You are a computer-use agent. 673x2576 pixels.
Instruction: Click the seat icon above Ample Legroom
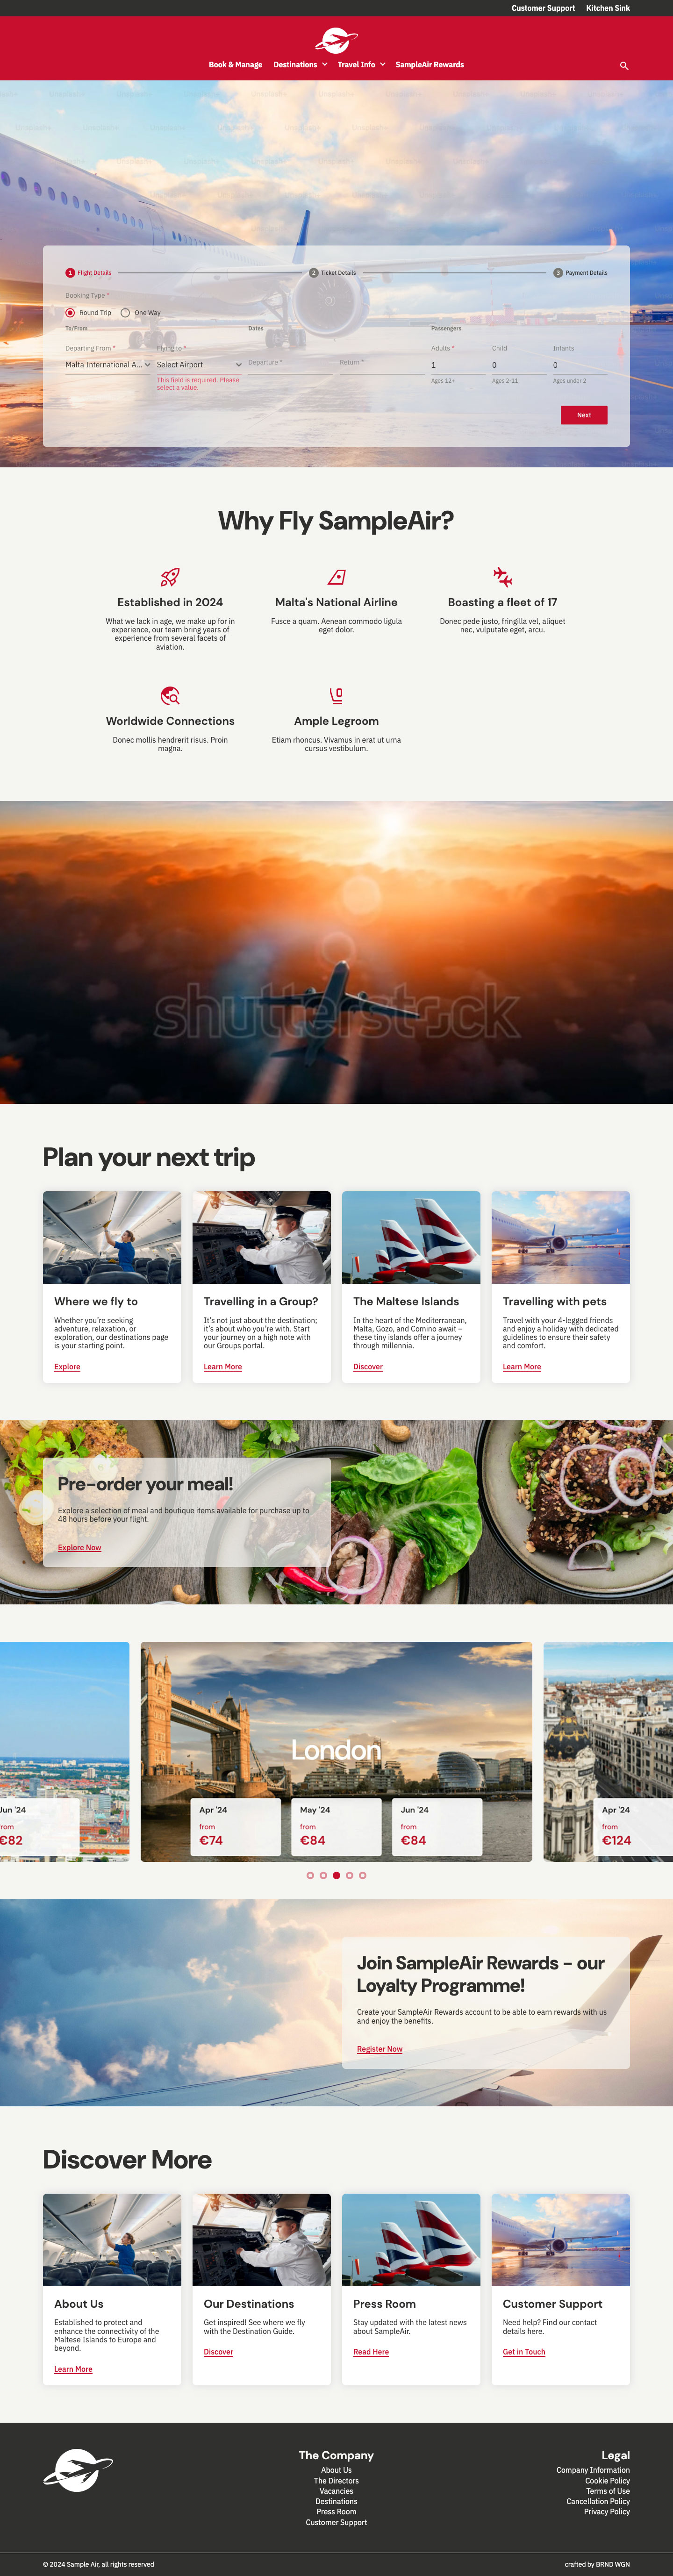pyautogui.click(x=337, y=696)
